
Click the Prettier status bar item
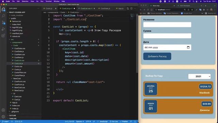pyautogui.click(x=124, y=122)
